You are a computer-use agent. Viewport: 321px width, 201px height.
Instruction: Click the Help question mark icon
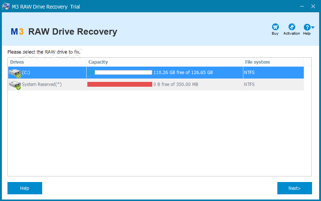pos(307,27)
